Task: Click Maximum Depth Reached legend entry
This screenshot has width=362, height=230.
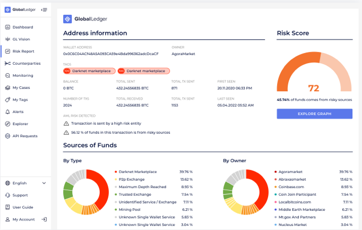Action: pos(153,187)
